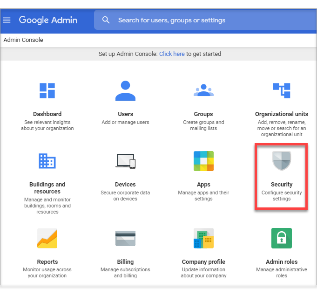Open the Buildings and resources icon

tap(47, 161)
